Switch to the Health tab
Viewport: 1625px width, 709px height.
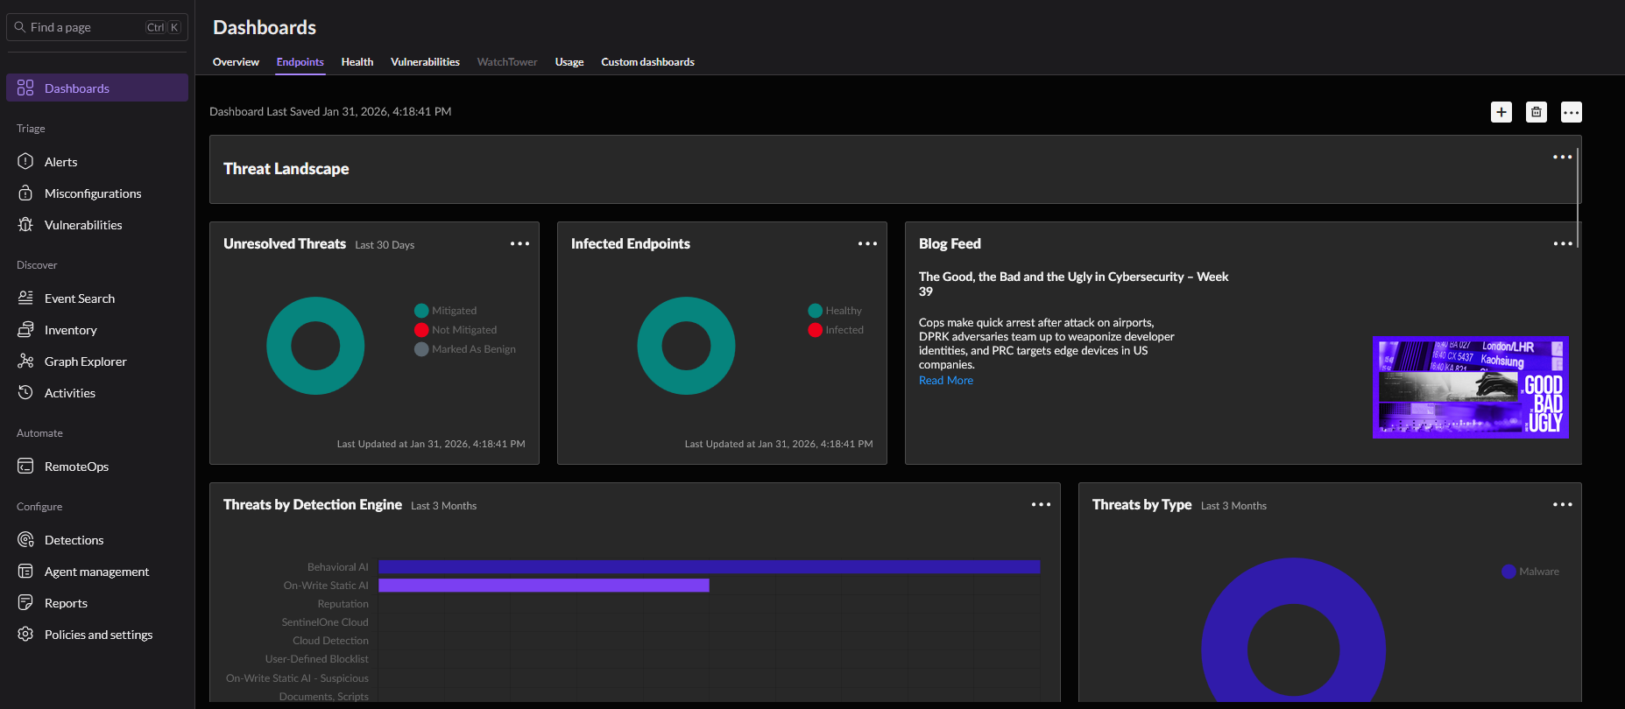point(357,62)
